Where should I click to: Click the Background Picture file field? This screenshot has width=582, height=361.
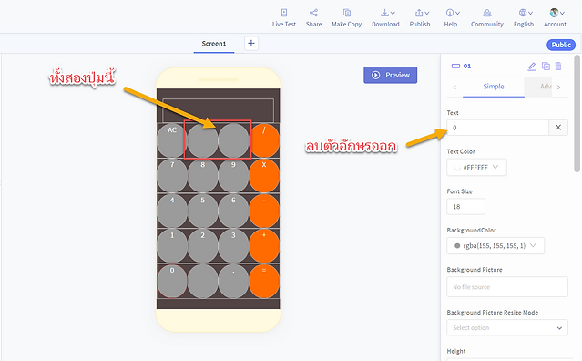507,287
